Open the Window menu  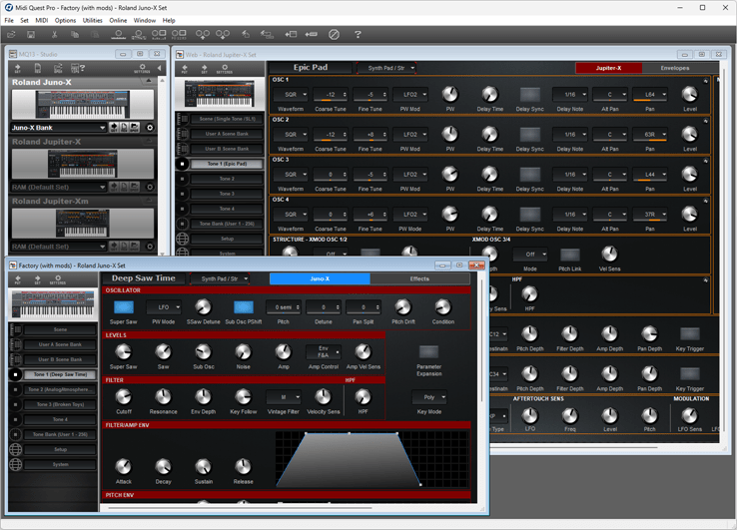144,20
